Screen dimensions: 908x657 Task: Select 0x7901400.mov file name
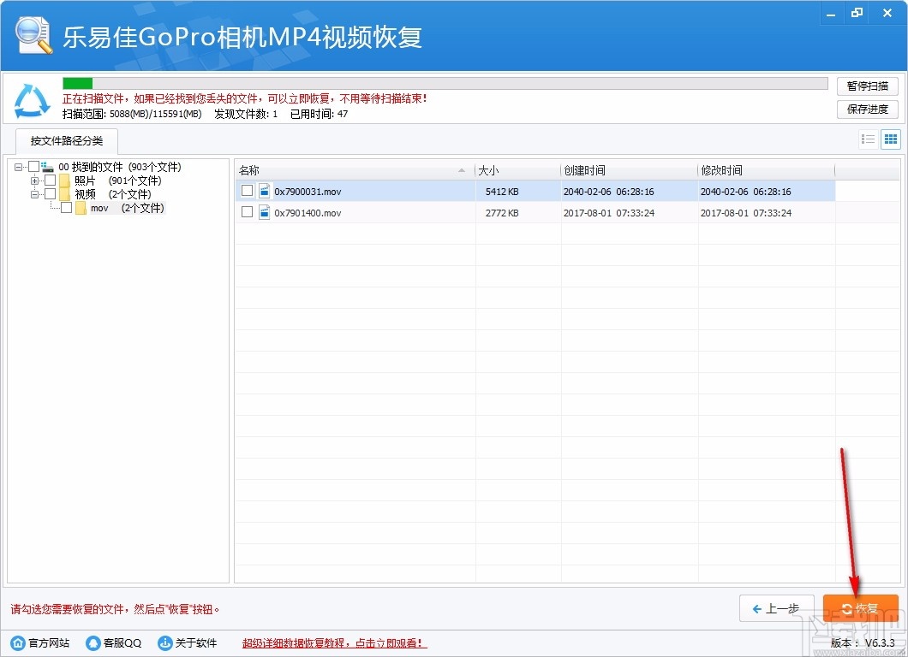[x=308, y=213]
